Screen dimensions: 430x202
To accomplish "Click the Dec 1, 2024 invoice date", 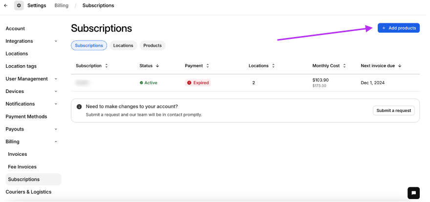I will (x=373, y=83).
